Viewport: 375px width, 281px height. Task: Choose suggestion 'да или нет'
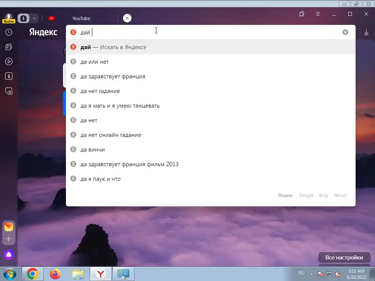pos(211,62)
